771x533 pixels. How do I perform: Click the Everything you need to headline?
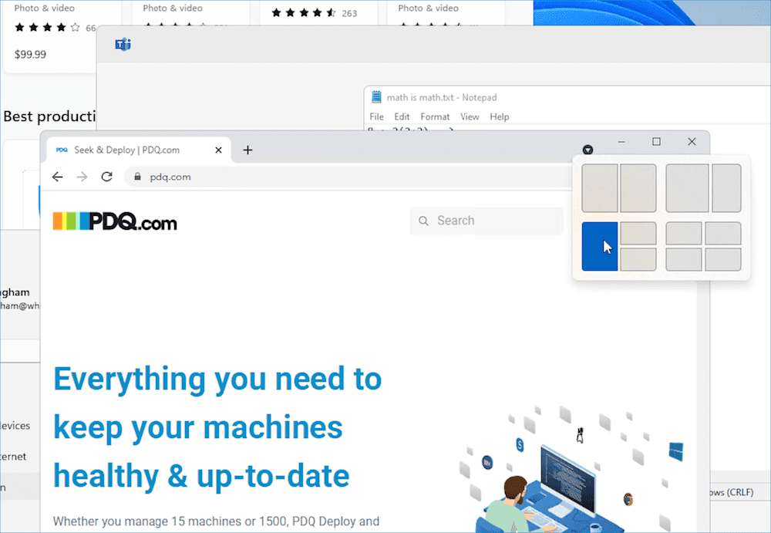(x=217, y=379)
